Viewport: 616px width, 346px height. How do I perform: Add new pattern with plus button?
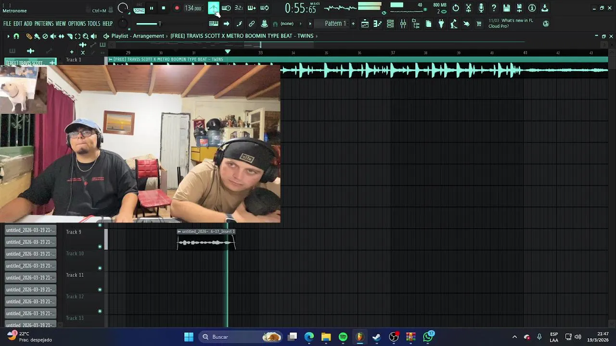tap(353, 24)
